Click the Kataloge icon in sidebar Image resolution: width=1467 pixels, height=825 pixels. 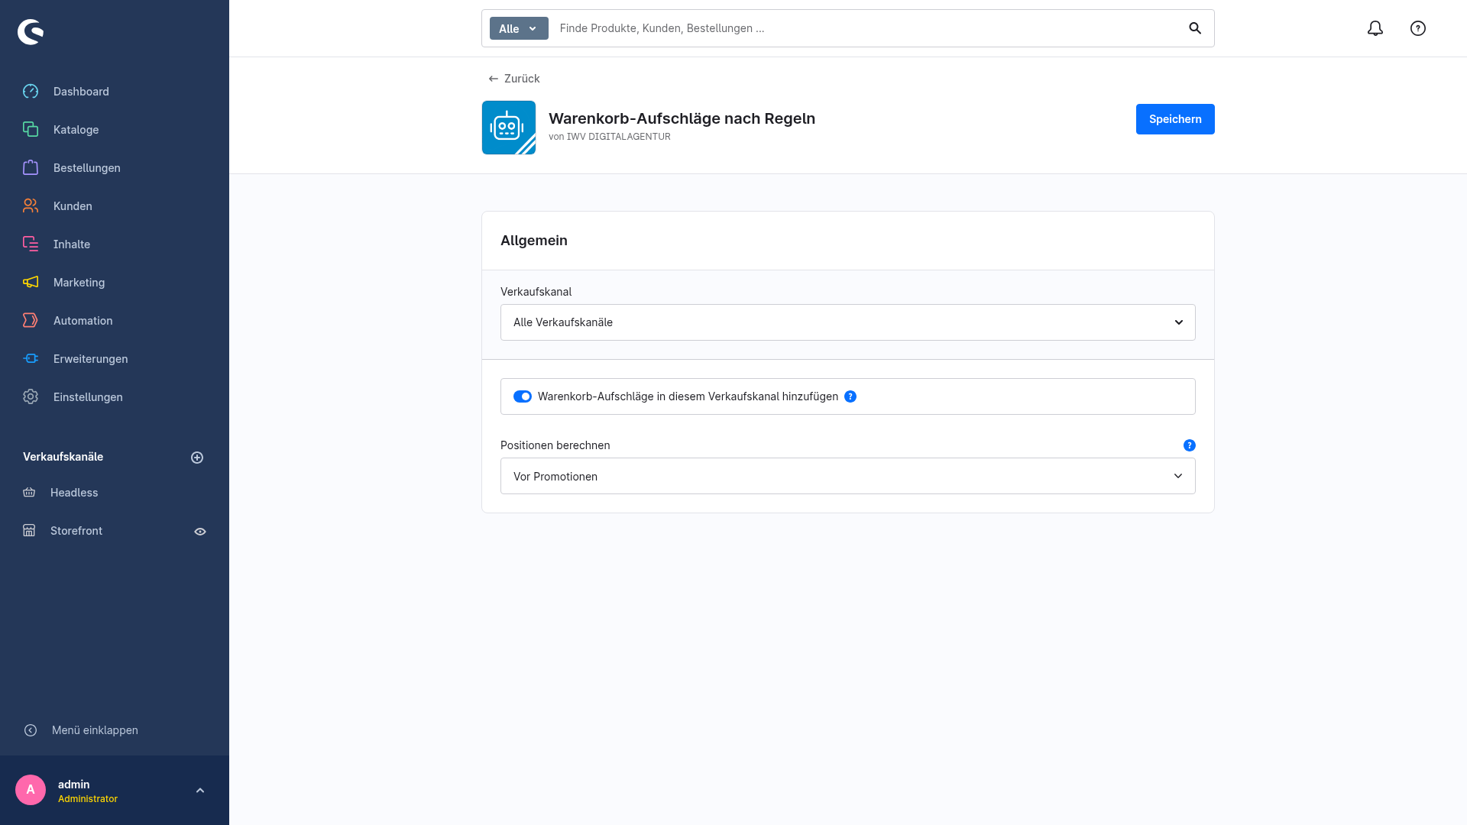click(31, 130)
